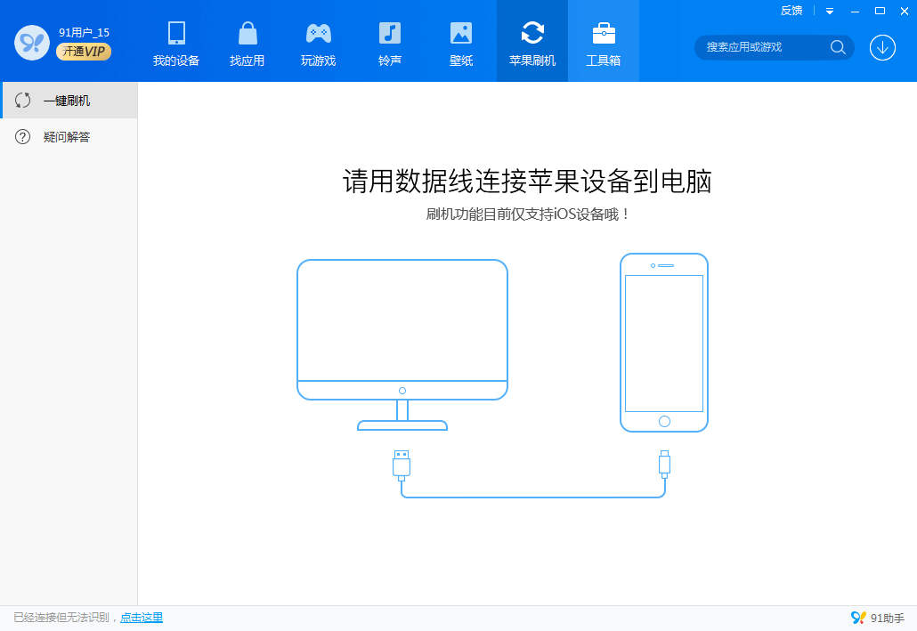Screen dimensions: 917x631
Task: Open the Toolbox briefcase icon
Action: [x=604, y=34]
